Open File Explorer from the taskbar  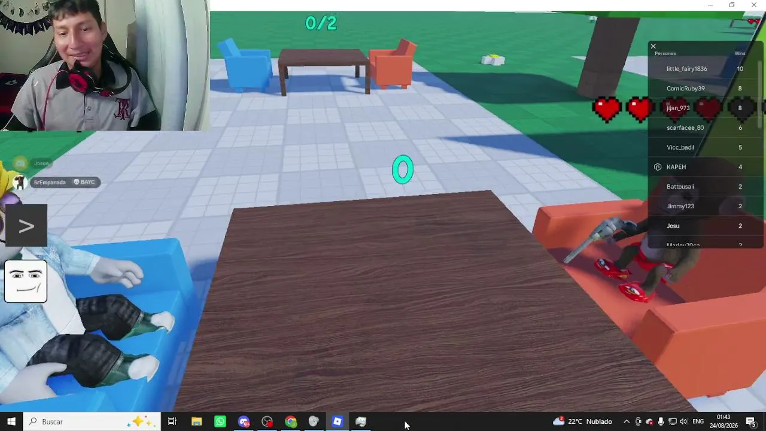click(196, 421)
